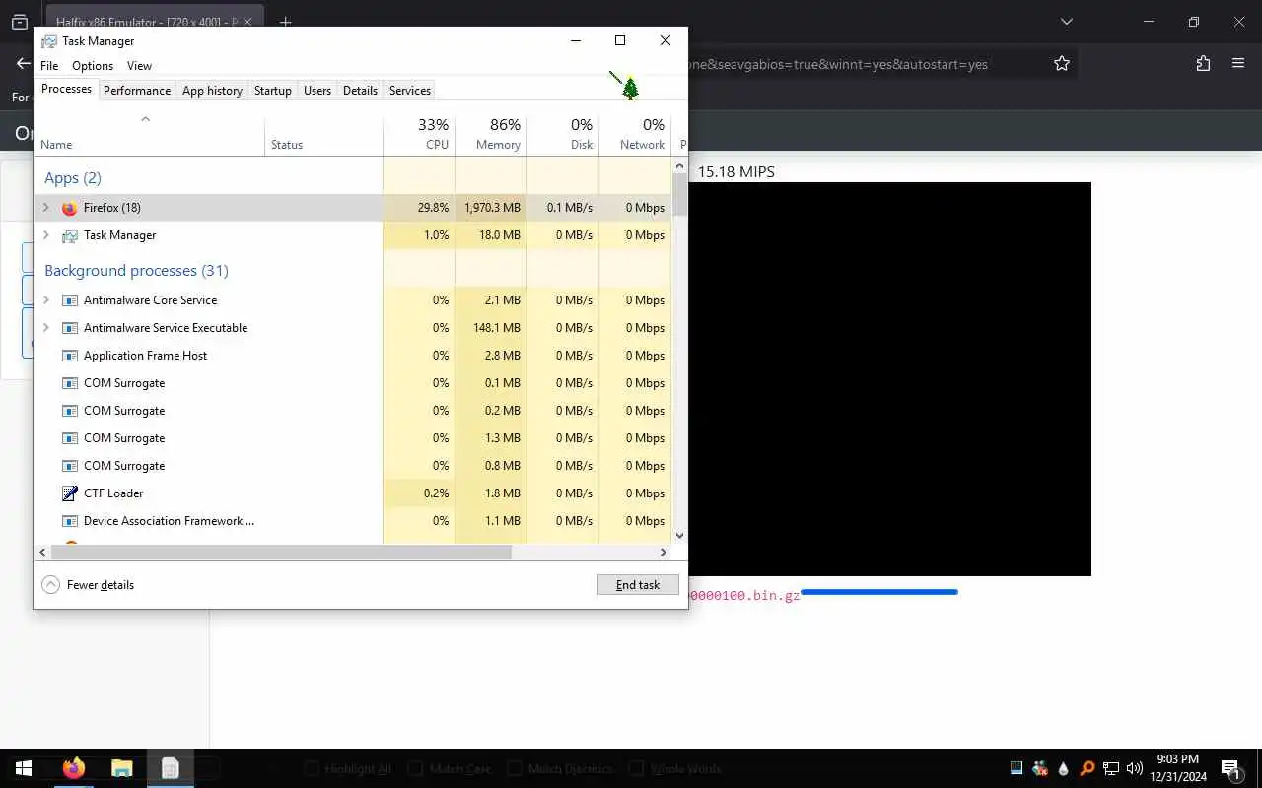The height and width of the screenshot is (788, 1262).
Task: Switch to the Details tab
Action: pos(360,91)
